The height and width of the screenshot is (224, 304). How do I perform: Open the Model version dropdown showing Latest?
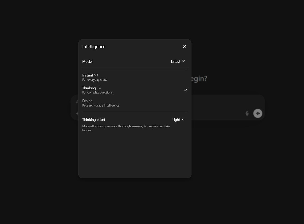178,61
